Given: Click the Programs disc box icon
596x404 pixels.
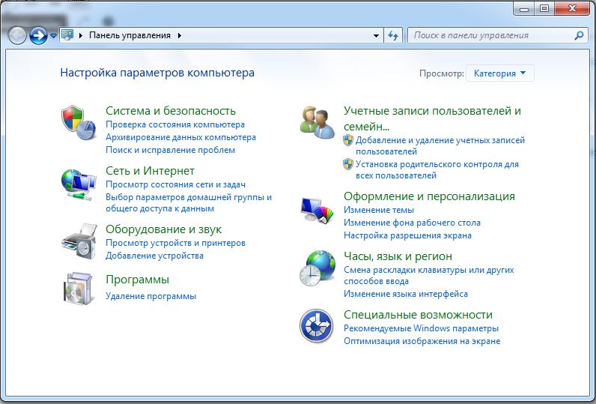Looking at the screenshot, I should pos(78,289).
